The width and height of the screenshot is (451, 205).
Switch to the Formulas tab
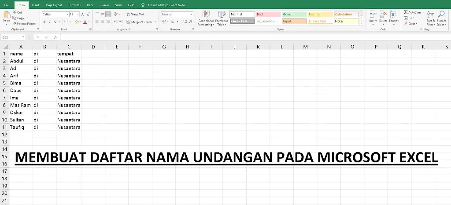pyautogui.click(x=74, y=5)
